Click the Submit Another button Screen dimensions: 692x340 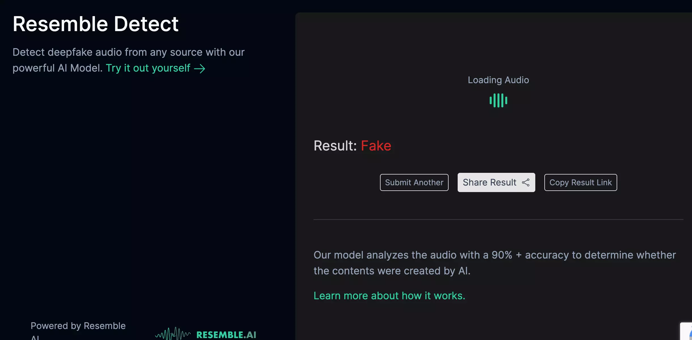point(414,182)
